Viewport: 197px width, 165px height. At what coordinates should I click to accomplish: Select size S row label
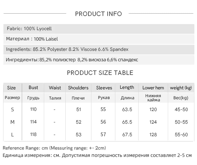tap(12, 110)
